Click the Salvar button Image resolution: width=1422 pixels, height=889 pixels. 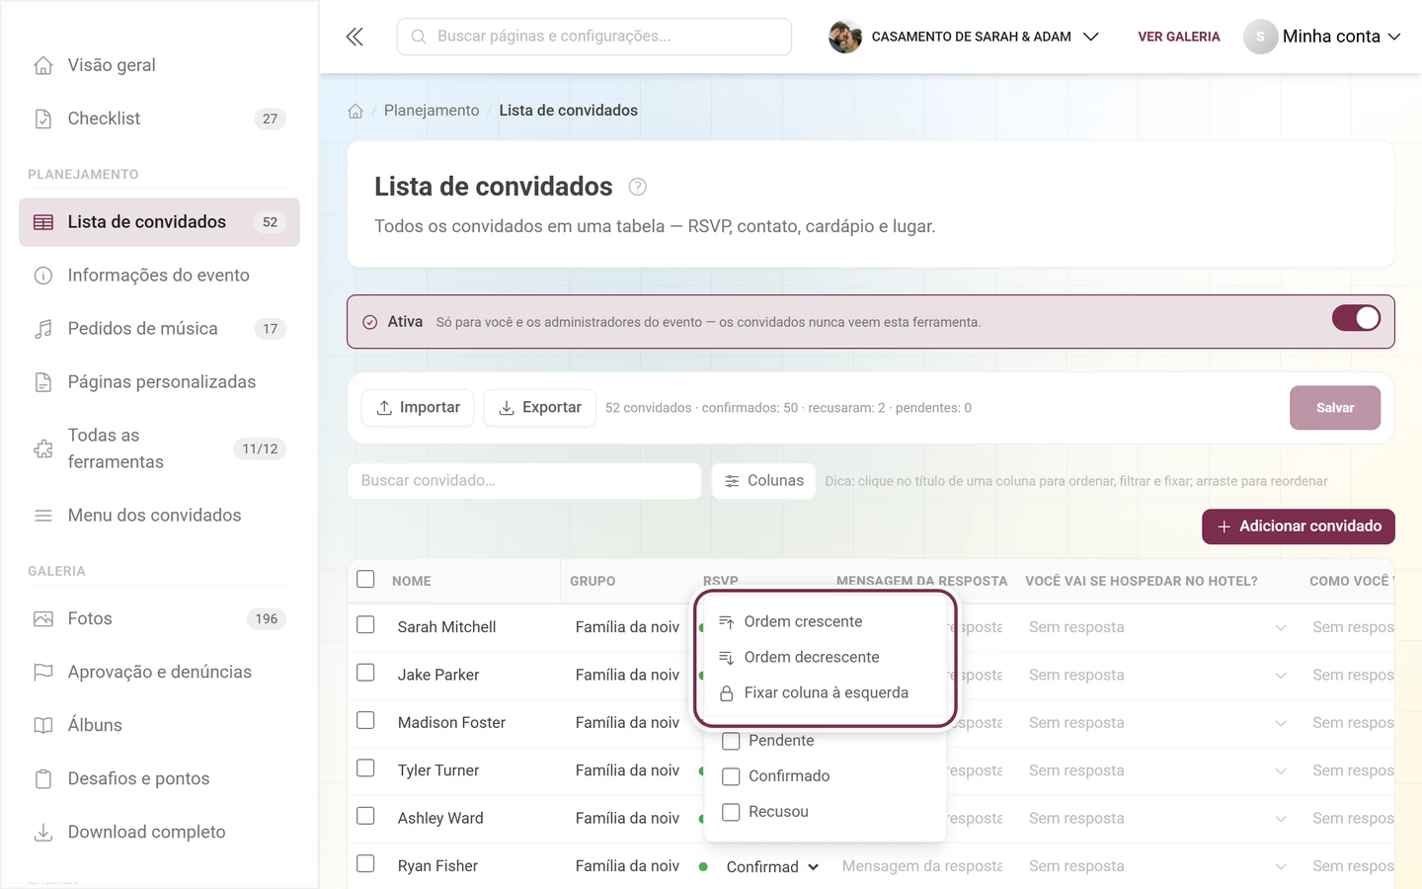click(x=1335, y=408)
